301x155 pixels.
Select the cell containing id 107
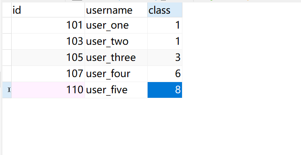pos(48,74)
